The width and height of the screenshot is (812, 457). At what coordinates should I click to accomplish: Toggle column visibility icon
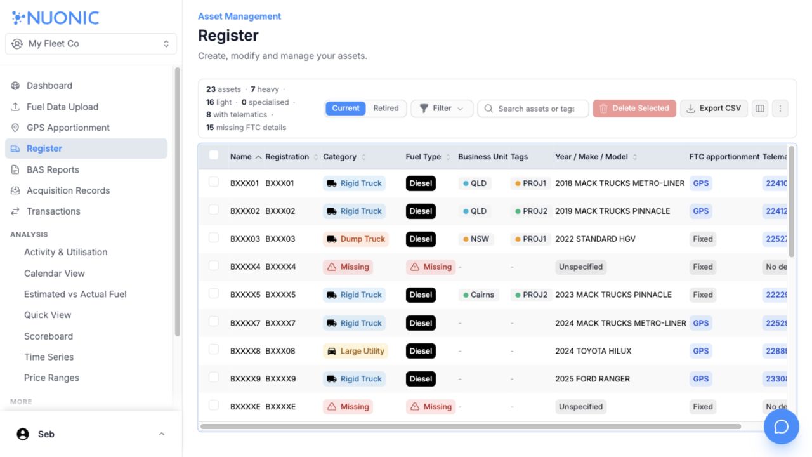759,109
